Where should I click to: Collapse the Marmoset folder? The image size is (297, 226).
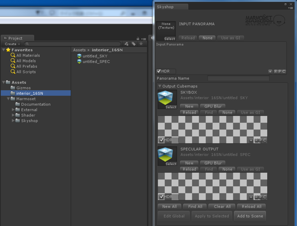[x=8, y=99]
